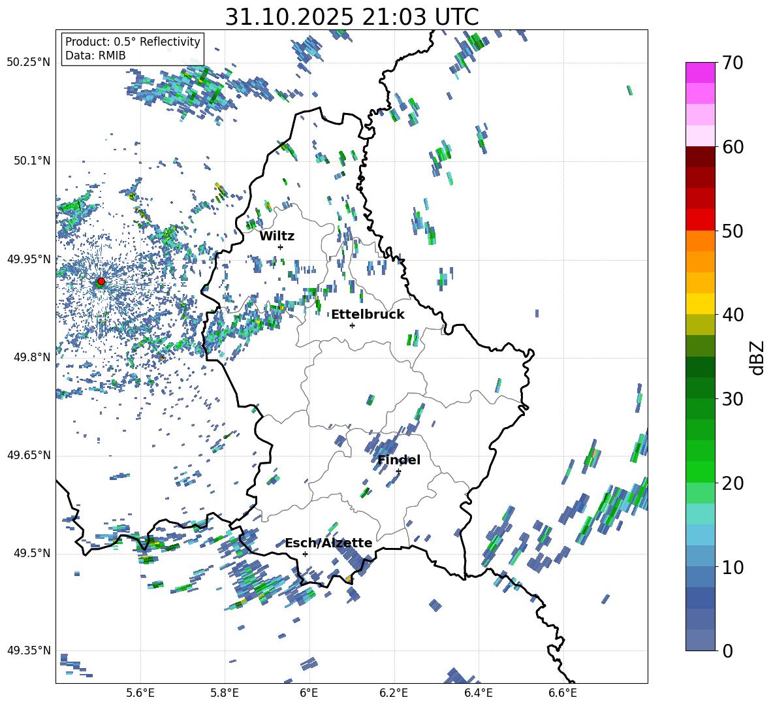This screenshot has height=706, width=773.
Task: Click the 20 colorbar tick label
Action: (x=733, y=483)
